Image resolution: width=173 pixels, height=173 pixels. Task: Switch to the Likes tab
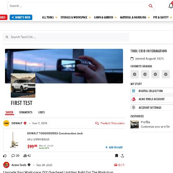[x=42, y=112]
